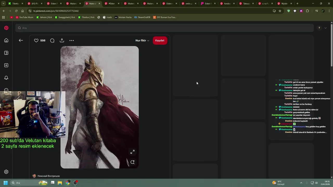Open the three-dot more options on pin
This screenshot has width=333, height=187.
tap(72, 40)
